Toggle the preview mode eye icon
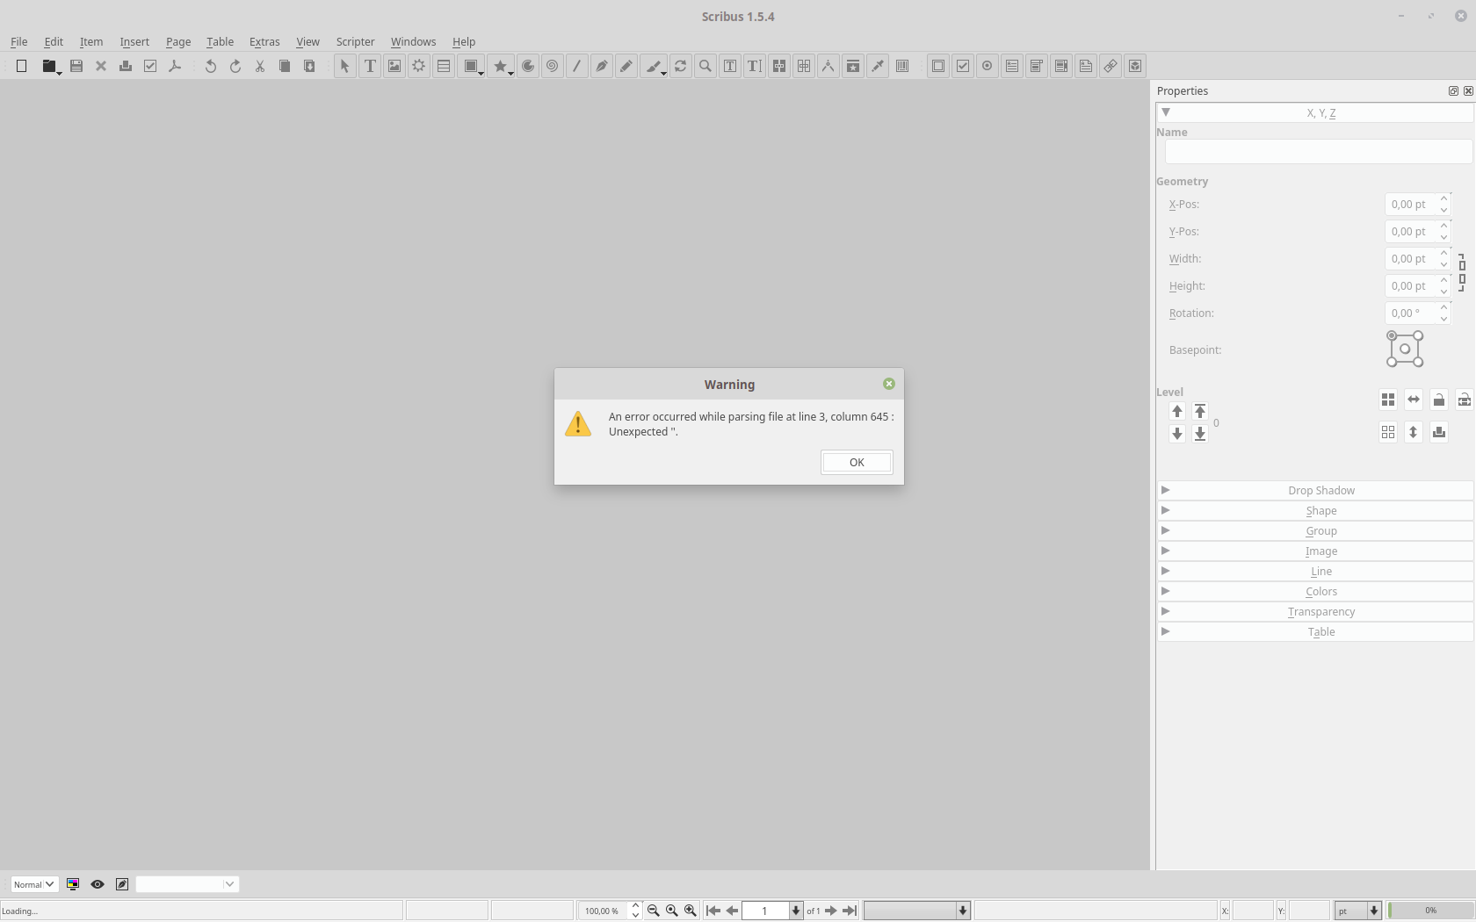Screen dimensions: 1476x922 [98, 884]
